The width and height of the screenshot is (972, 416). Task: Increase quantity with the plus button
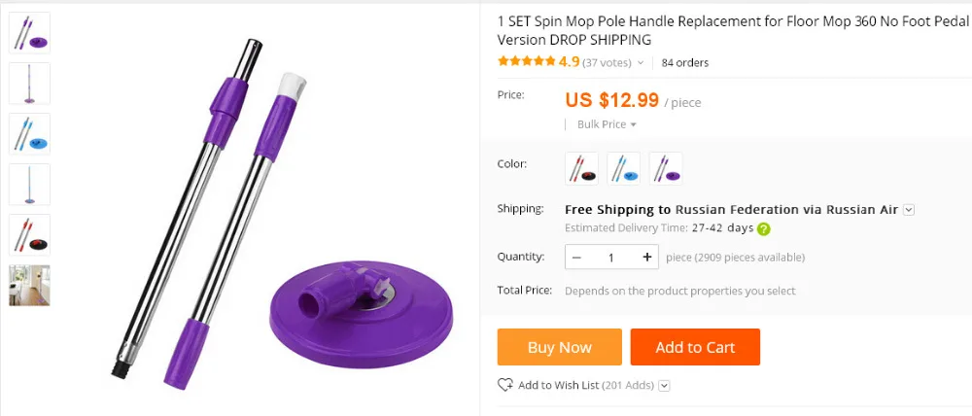click(x=647, y=257)
